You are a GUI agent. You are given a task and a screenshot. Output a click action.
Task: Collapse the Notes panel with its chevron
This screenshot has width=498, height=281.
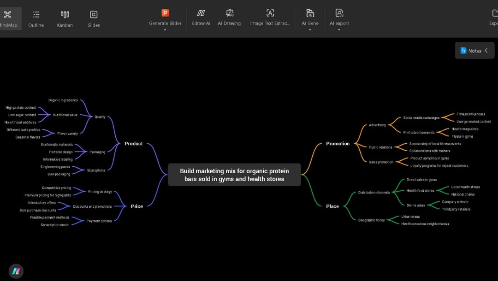(x=486, y=50)
